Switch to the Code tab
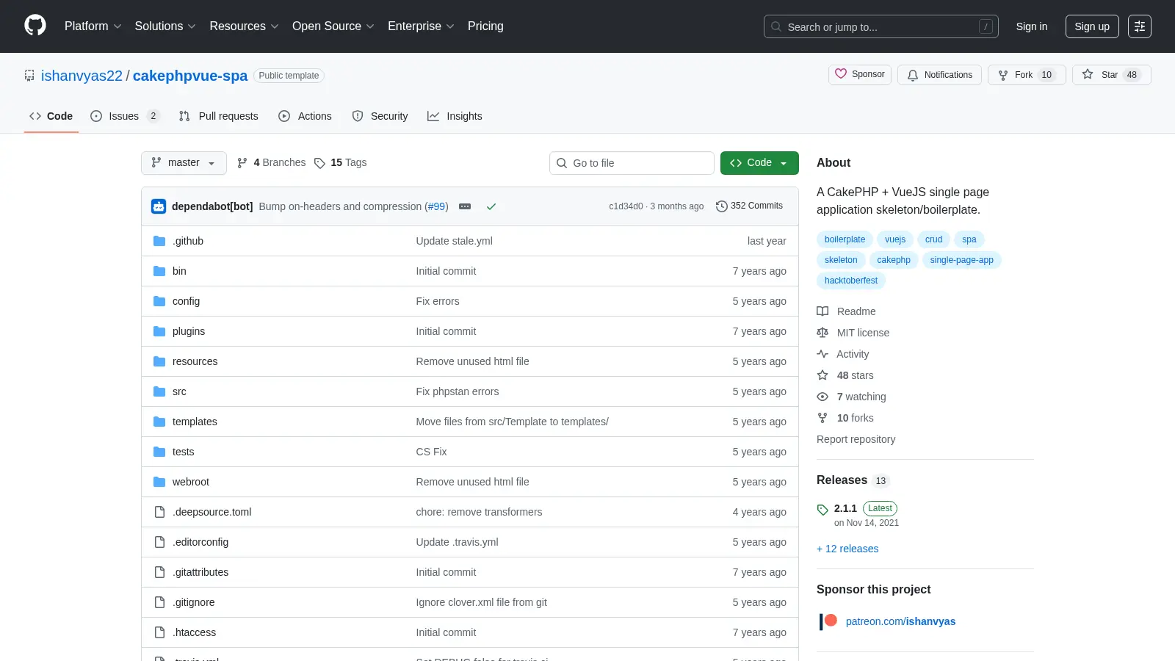This screenshot has width=1175, height=661. (x=51, y=116)
